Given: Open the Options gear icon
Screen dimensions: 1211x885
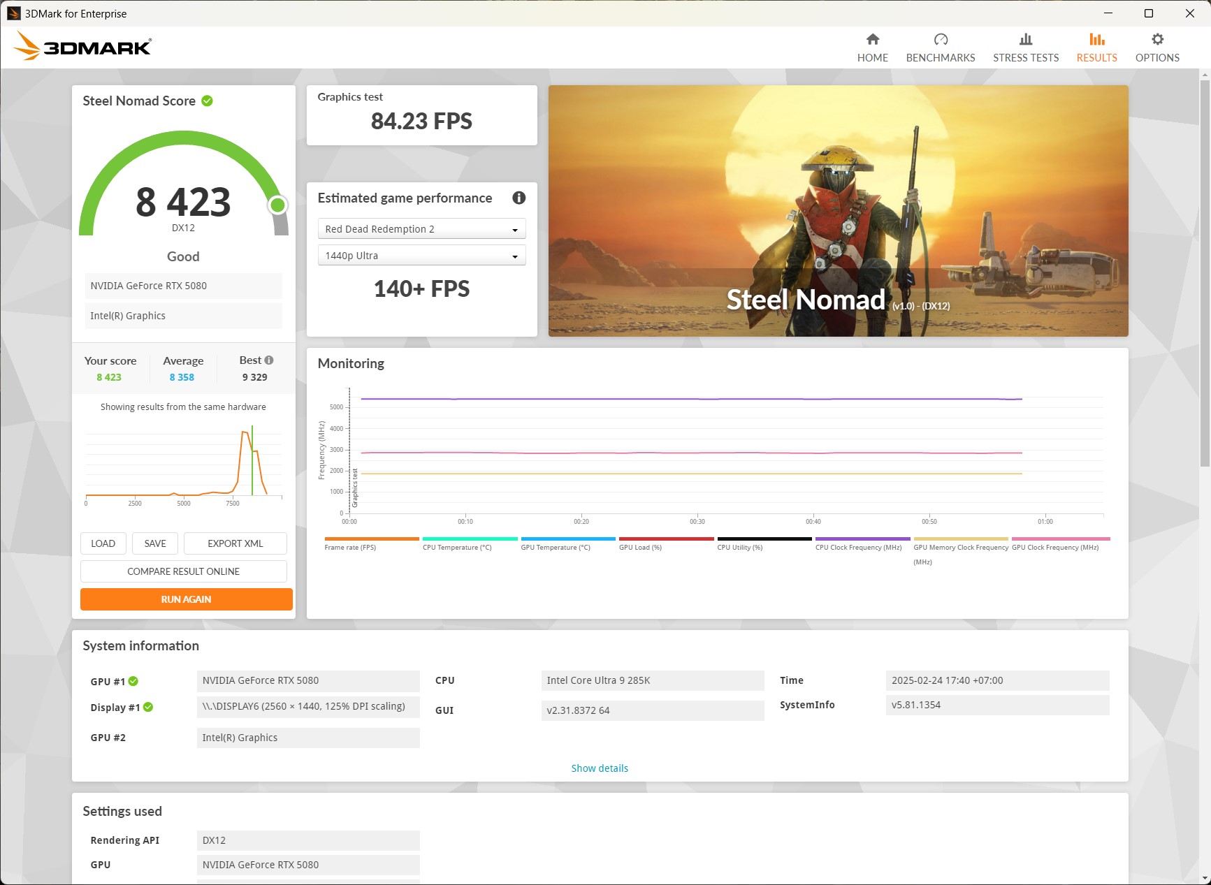Looking at the screenshot, I should 1157,40.
